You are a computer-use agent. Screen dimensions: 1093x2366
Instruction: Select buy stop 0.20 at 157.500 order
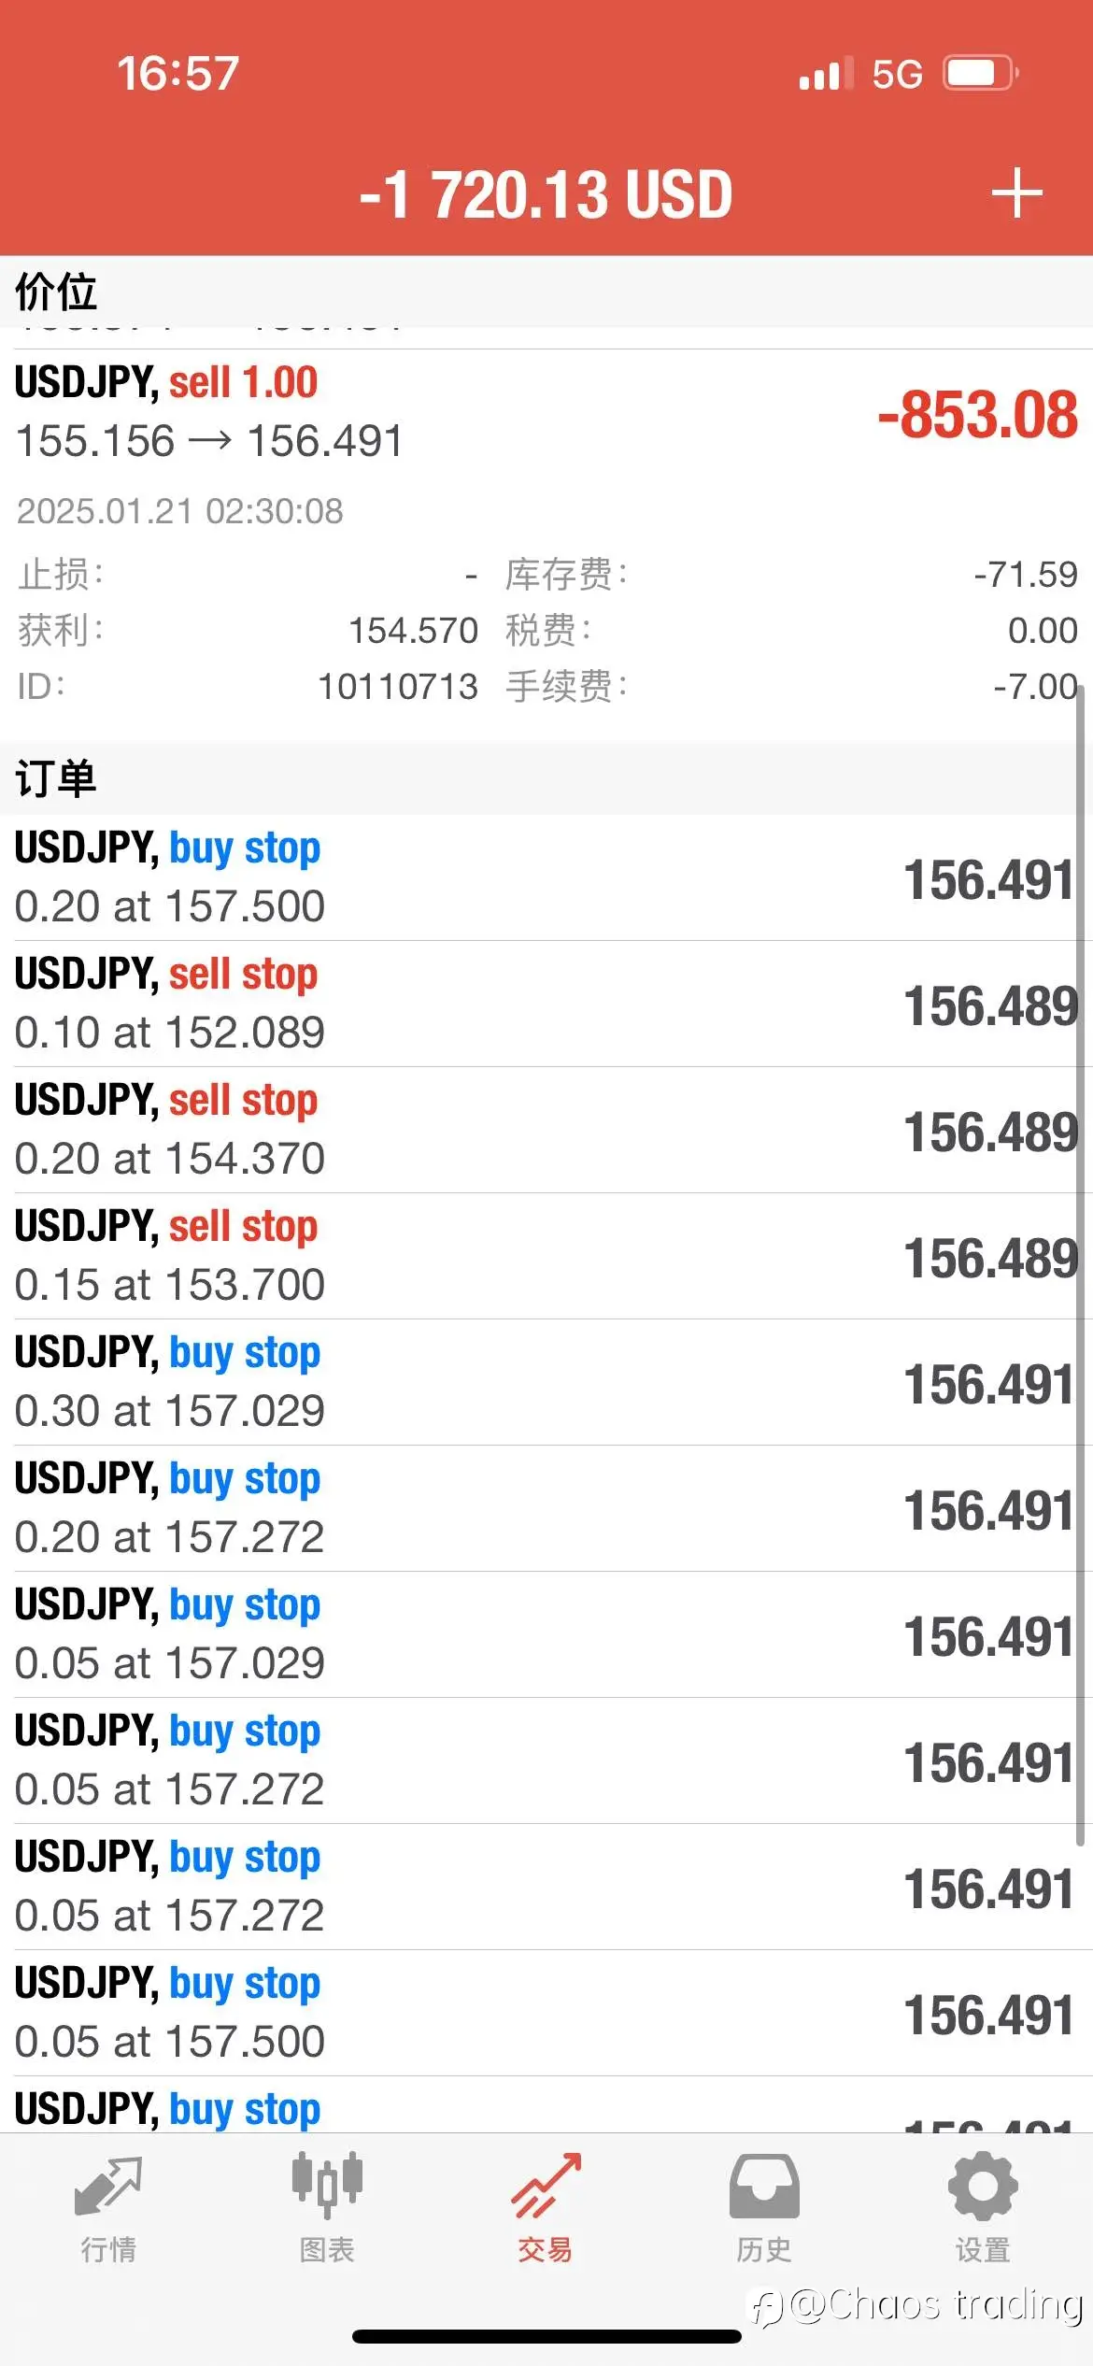(546, 877)
